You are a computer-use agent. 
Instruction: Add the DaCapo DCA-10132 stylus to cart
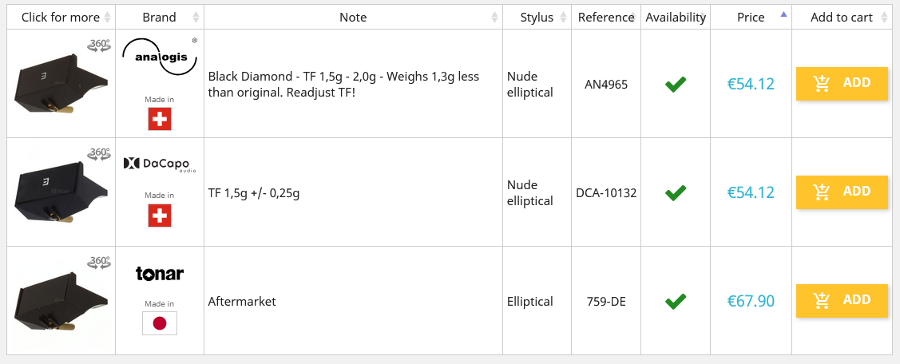tap(842, 192)
